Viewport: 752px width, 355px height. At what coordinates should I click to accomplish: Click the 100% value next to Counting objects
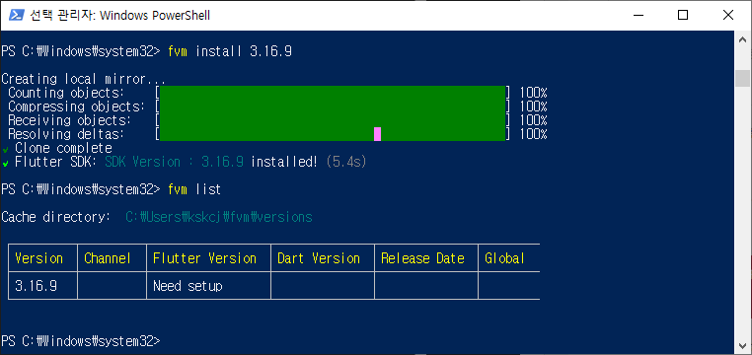coord(533,93)
